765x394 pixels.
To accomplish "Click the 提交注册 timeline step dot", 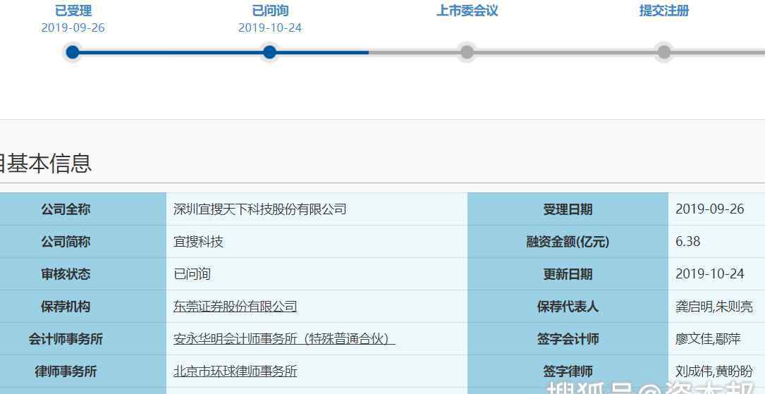I will (x=663, y=52).
